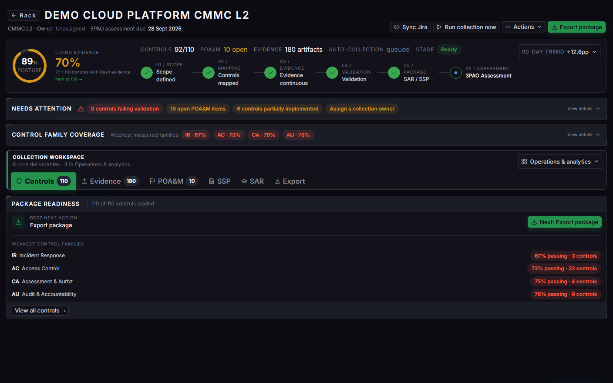Click the Ready stage badge

449,50
